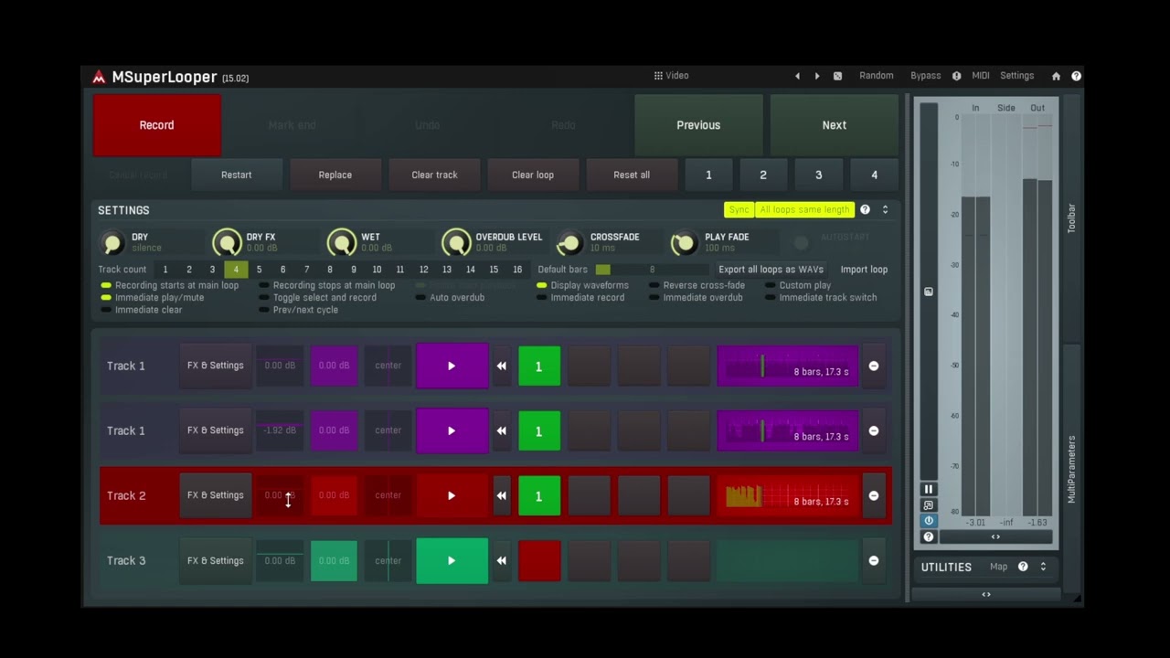Click the meter power button
This screenshot has height=658, width=1170.
929,521
